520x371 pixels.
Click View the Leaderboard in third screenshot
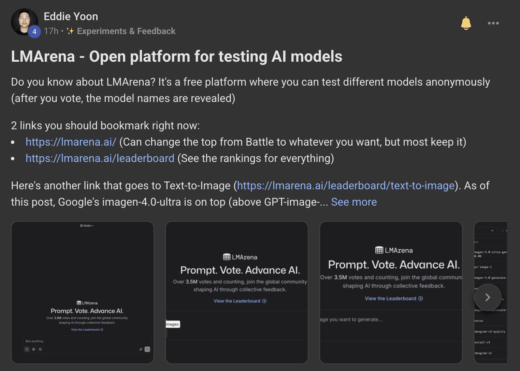coord(394,298)
